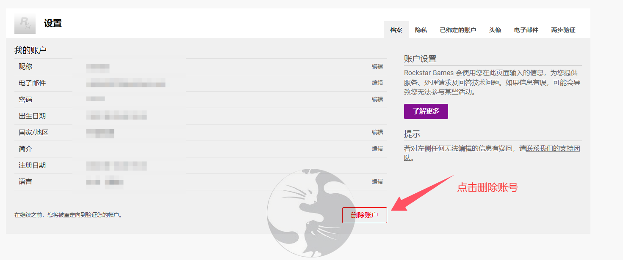623x260 pixels.
Task: Open the 电子邮件 settings tab
Action: tap(526, 30)
